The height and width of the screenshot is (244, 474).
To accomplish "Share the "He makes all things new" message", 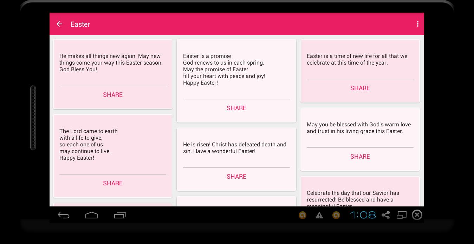I will (113, 95).
